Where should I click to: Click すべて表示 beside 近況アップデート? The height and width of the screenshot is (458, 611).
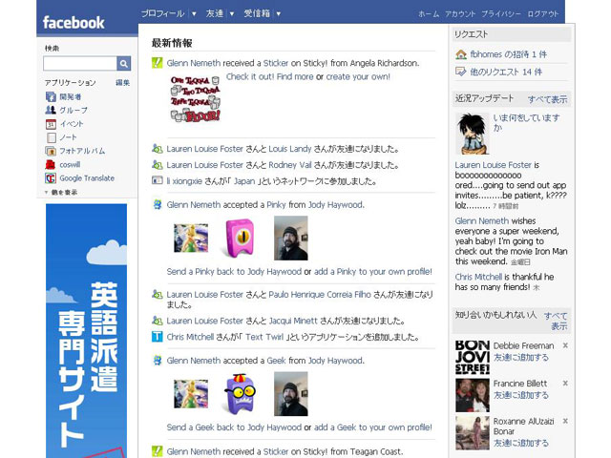547,99
